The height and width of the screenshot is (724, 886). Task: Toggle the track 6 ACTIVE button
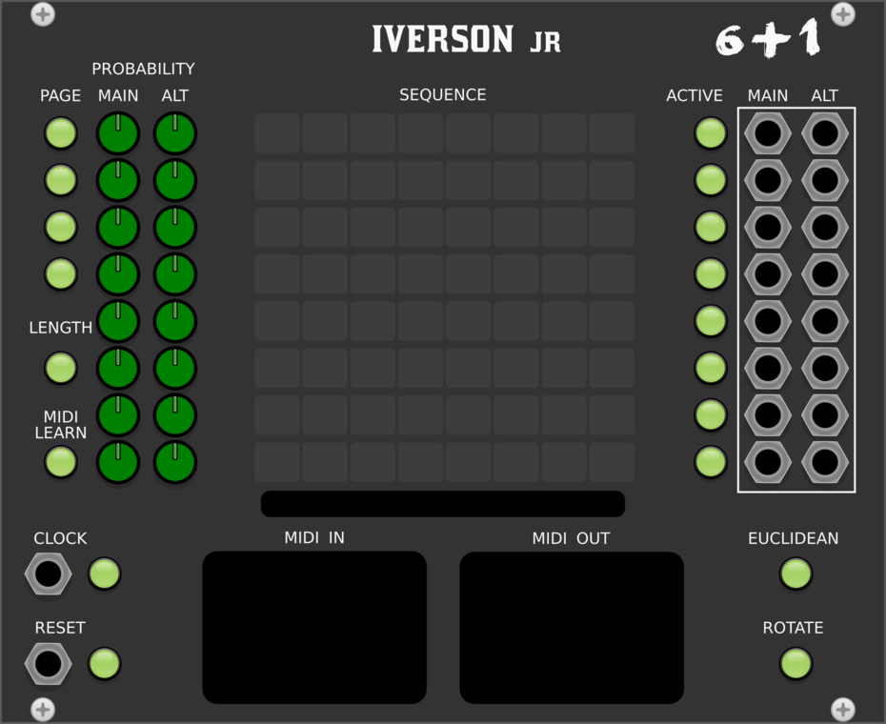pos(711,368)
